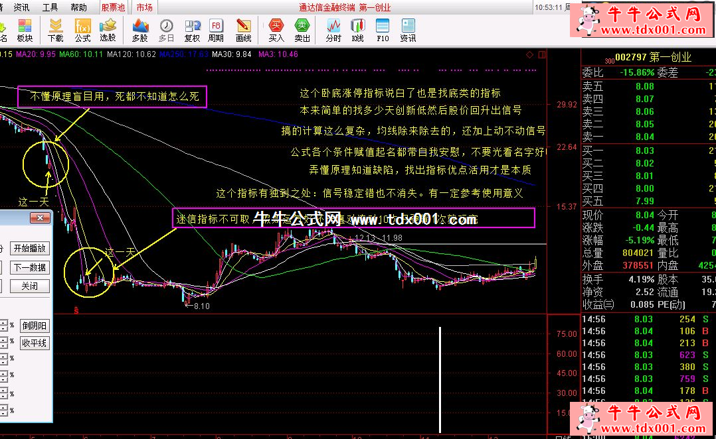Screen dimensions: 716x439
Task: Click the MA120: 10.62 indicator label
Action: coord(132,54)
